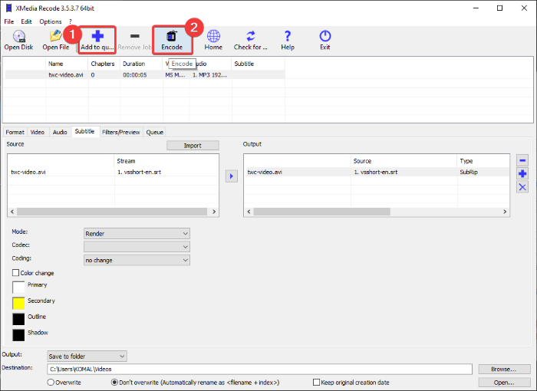The width and height of the screenshot is (537, 391).
Task: Add job to queue with plus icon
Action: pos(97,36)
